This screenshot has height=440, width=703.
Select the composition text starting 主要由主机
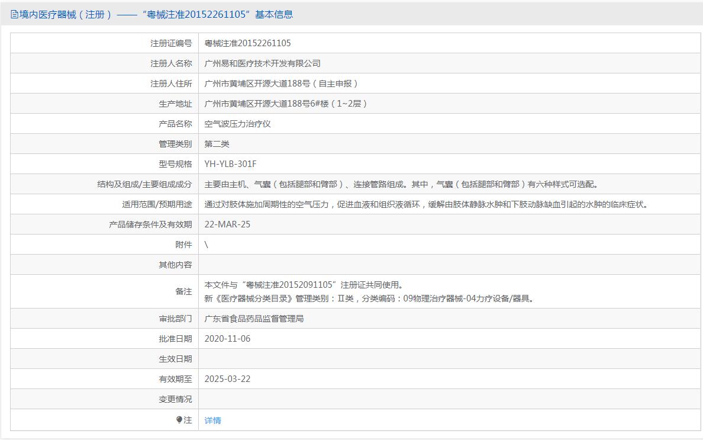[401, 184]
